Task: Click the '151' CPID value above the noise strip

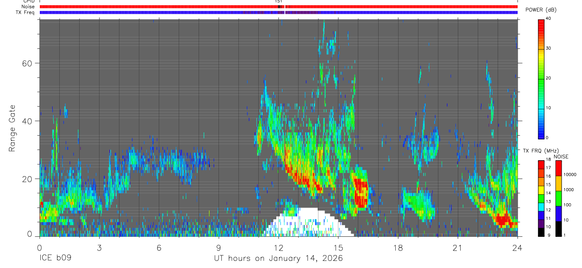Action: 278,1
